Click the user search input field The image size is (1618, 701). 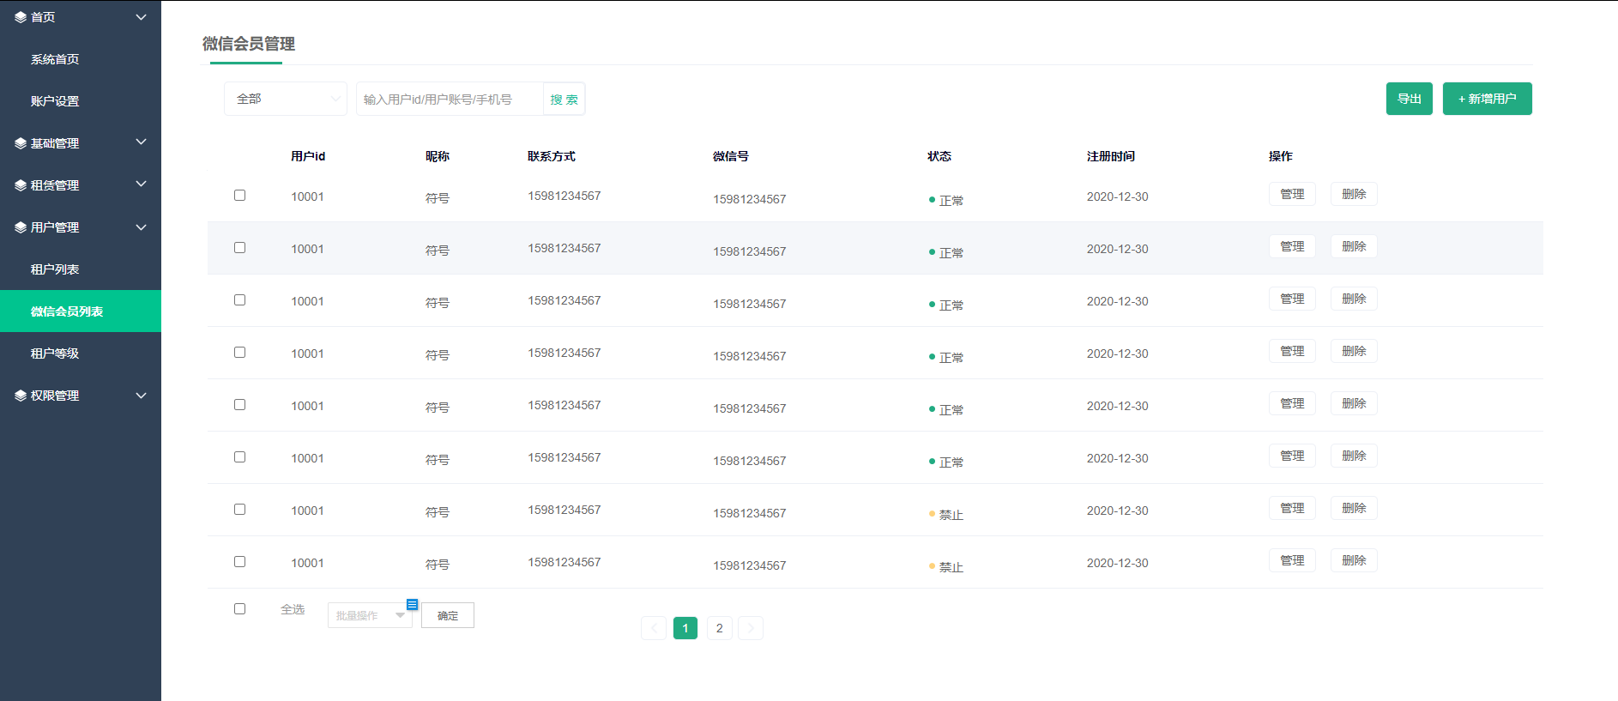click(x=450, y=100)
